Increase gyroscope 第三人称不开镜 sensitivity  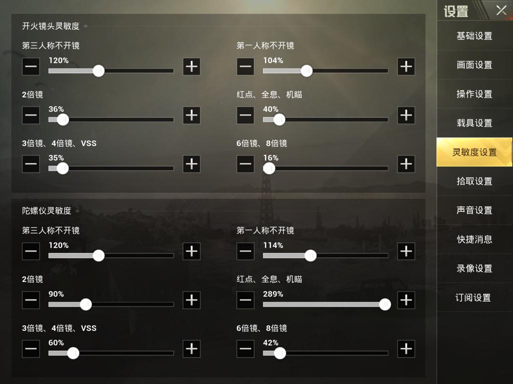(x=191, y=251)
